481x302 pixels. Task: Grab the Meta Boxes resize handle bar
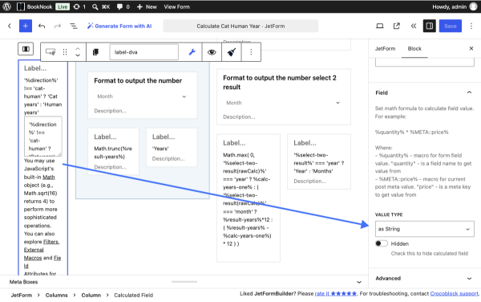[x=184, y=281]
